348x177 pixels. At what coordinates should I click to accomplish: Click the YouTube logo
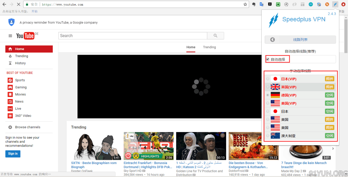click(25, 36)
